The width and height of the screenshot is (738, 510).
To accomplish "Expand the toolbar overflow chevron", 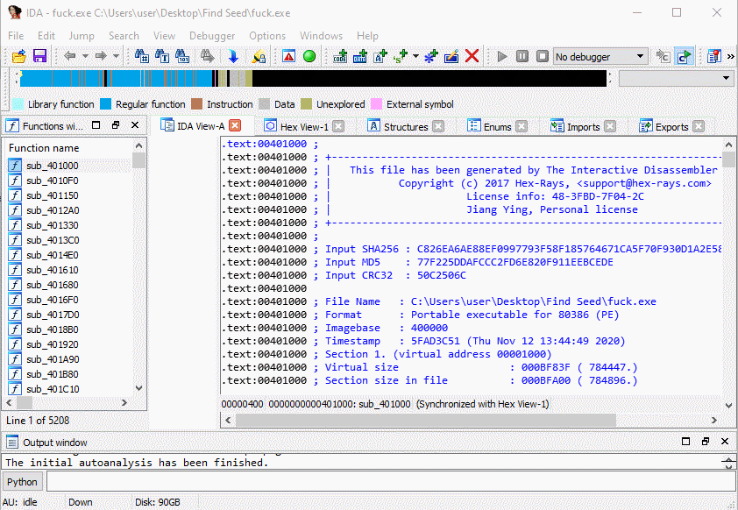I will 730,56.
